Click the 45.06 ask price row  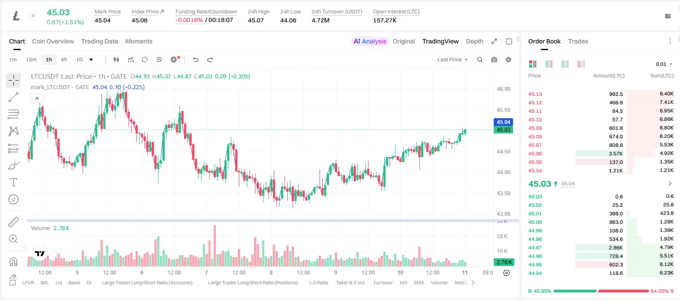click(601, 154)
